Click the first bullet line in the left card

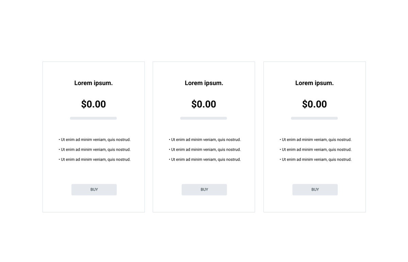[x=95, y=140]
